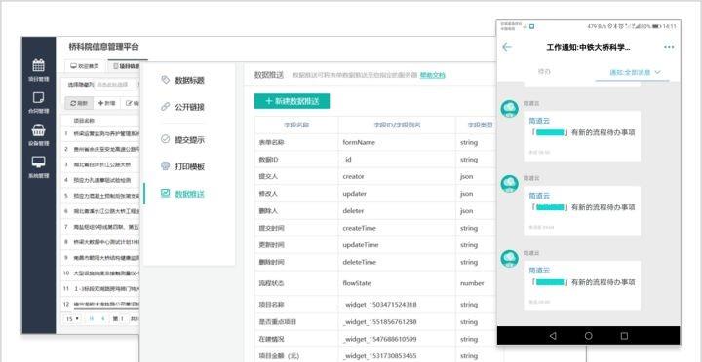This screenshot has height=362, width=702.
Task: Open 设备管理 basket icon in sidebar
Action: (x=38, y=130)
